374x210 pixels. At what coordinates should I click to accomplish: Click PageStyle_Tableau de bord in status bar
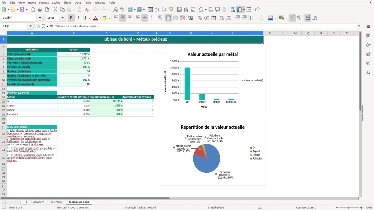coord(140,208)
